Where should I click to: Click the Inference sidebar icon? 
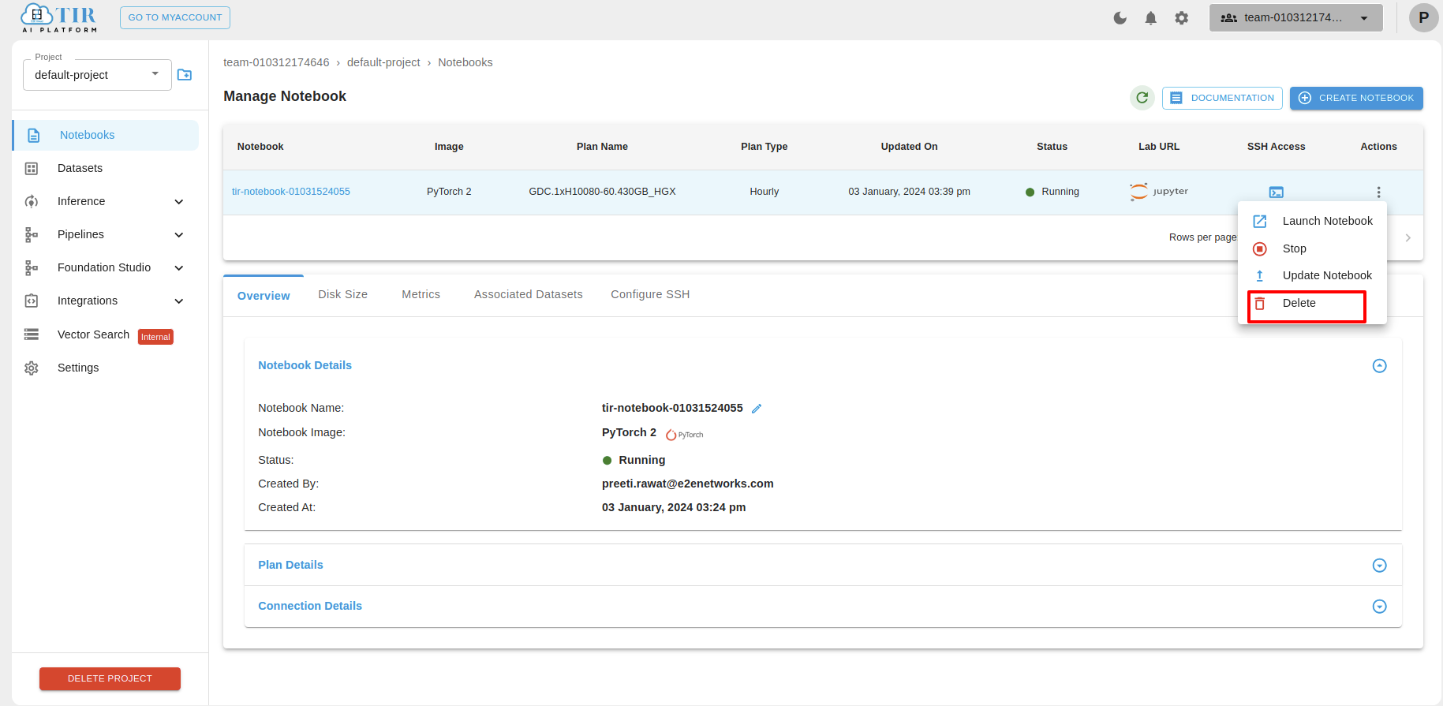(x=32, y=201)
